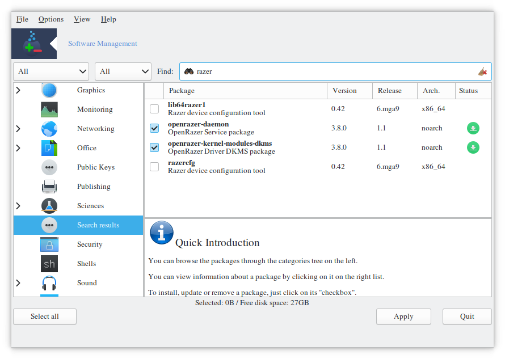Image resolution: width=505 pixels, height=359 pixels.
Task: Click the Software Management title text
Action: [x=103, y=44]
